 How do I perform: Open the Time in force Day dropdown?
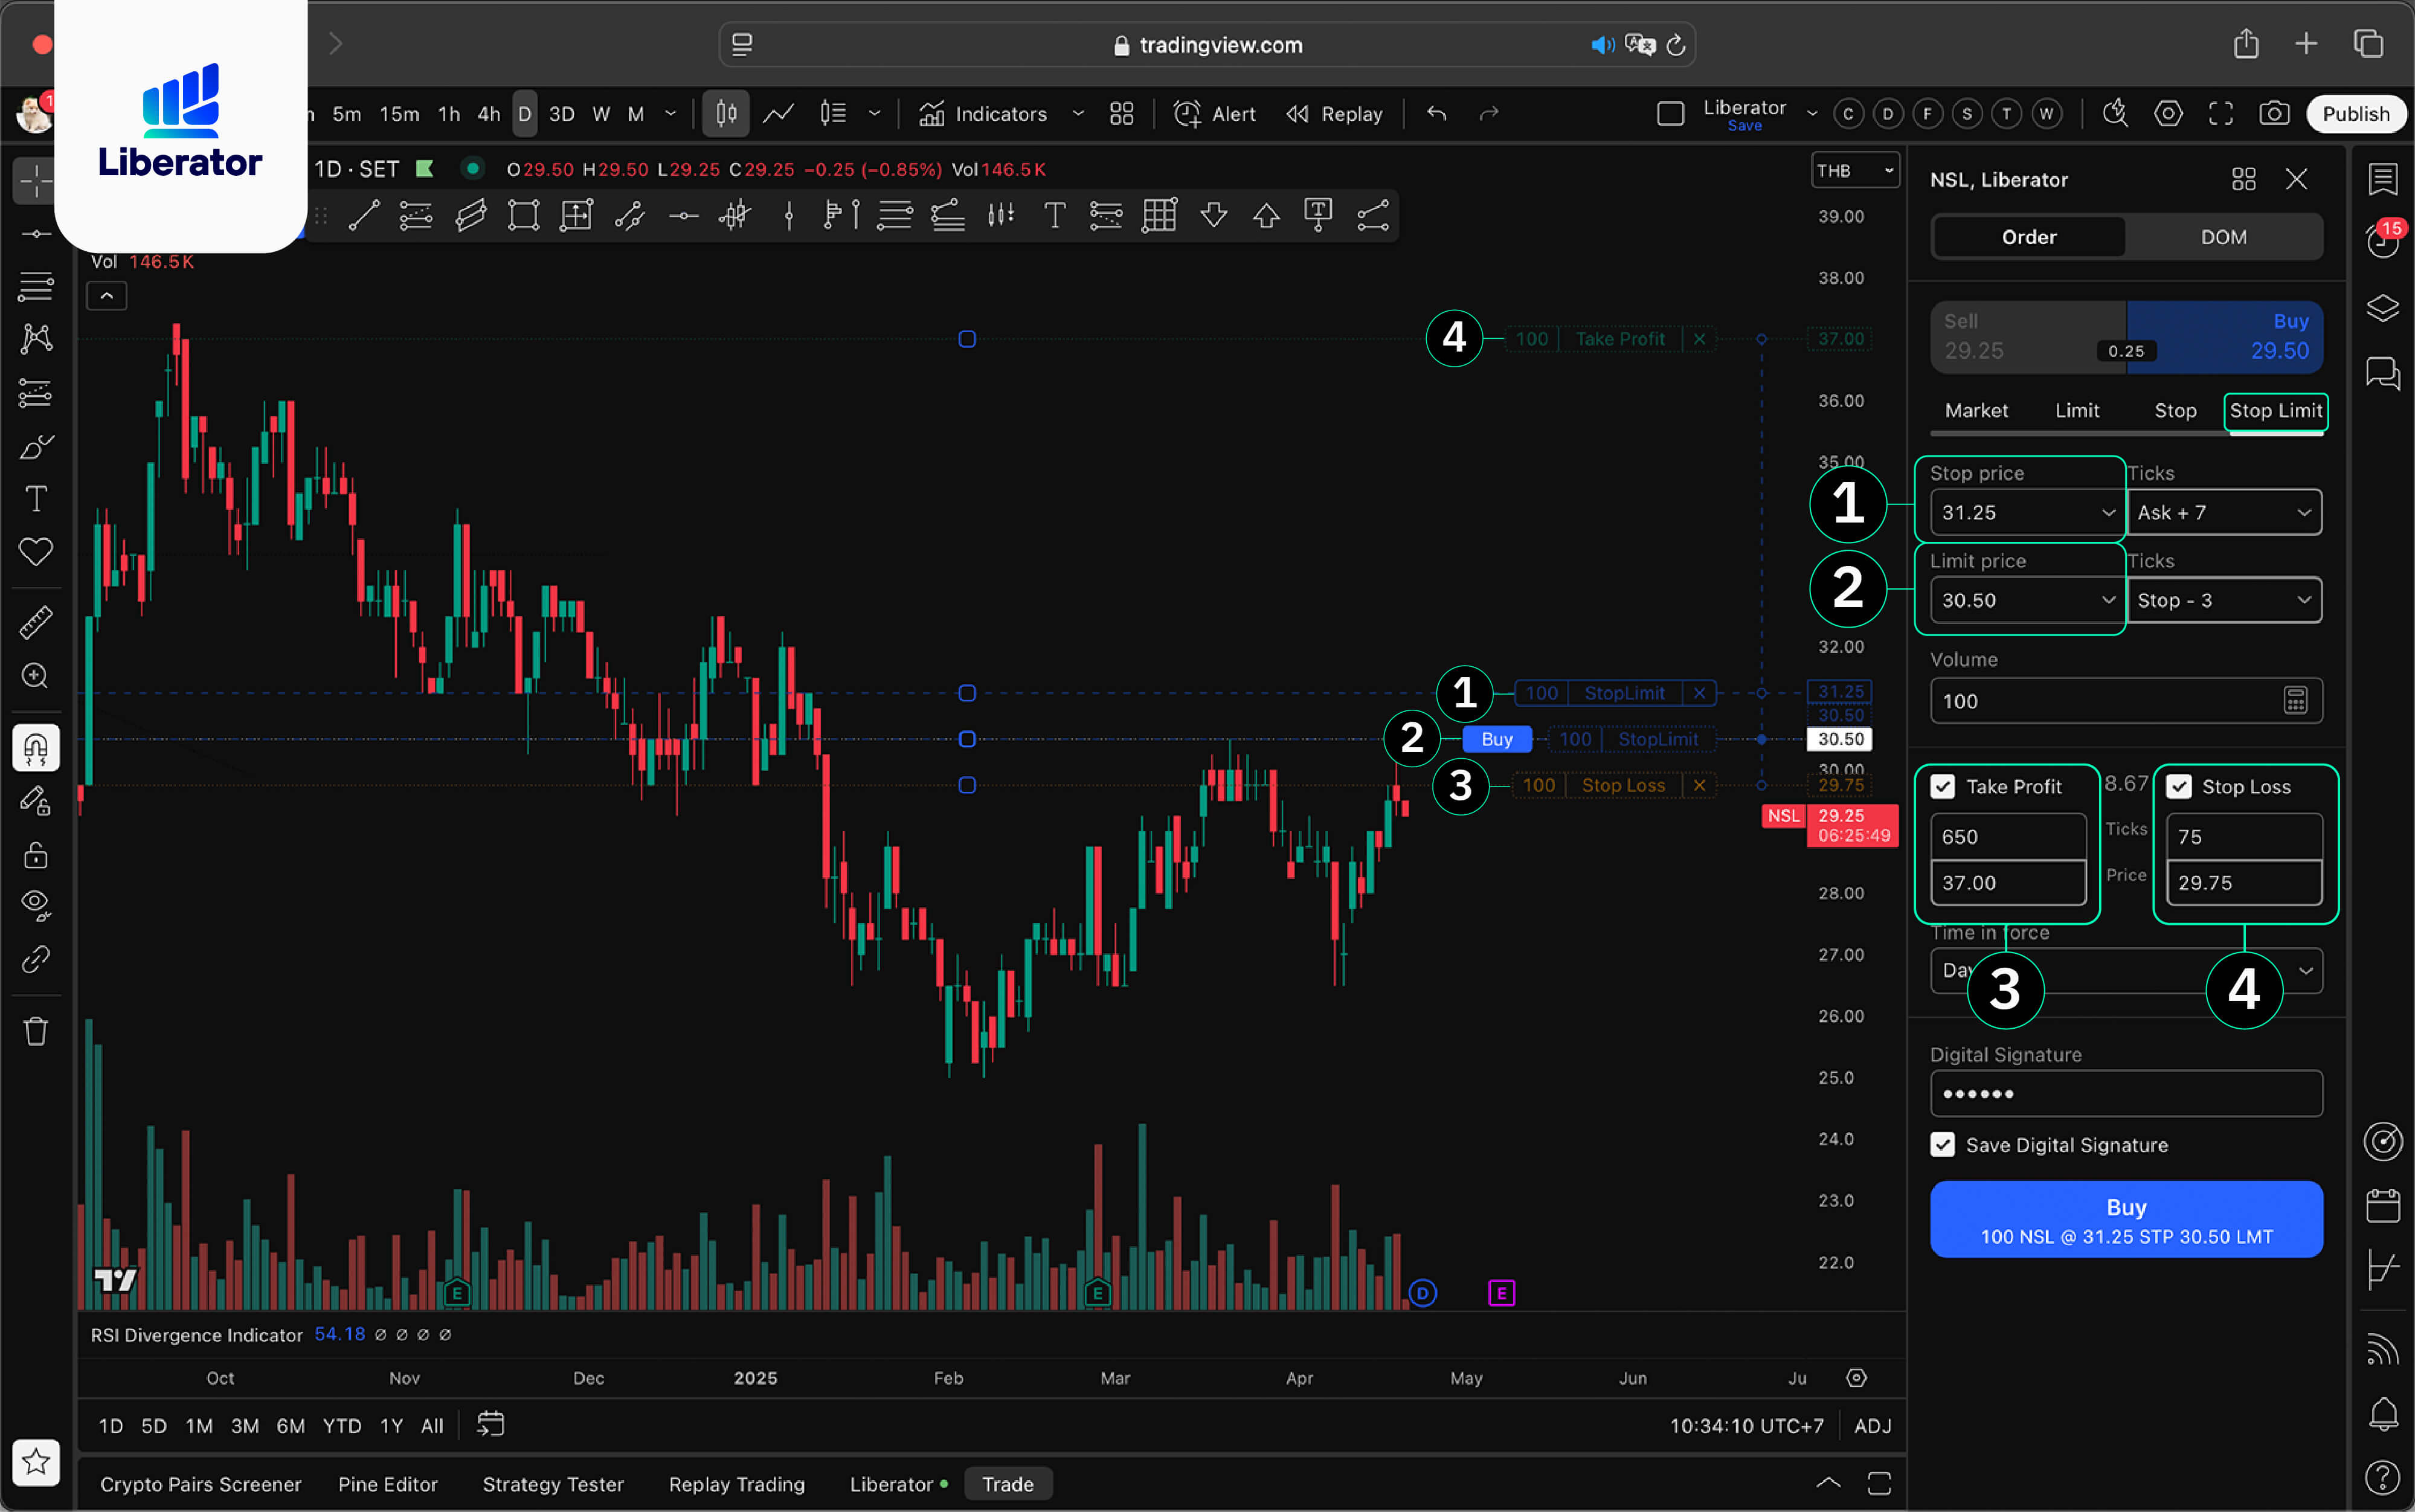2126,971
